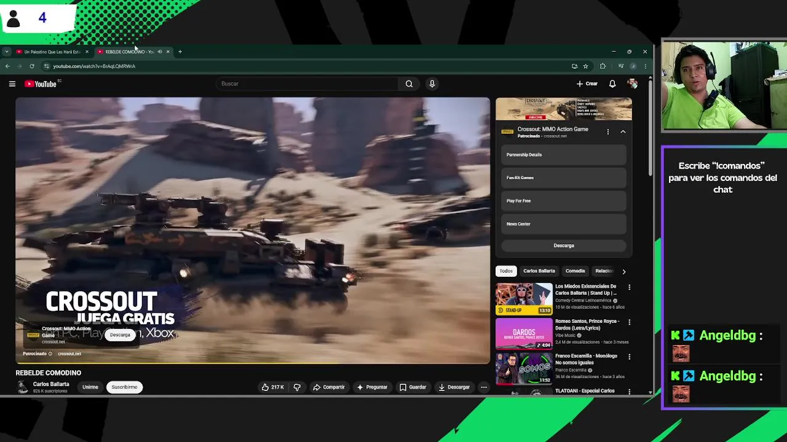
Task: Mute the REBELDE COMODINO tab audio icon
Action: (160, 52)
